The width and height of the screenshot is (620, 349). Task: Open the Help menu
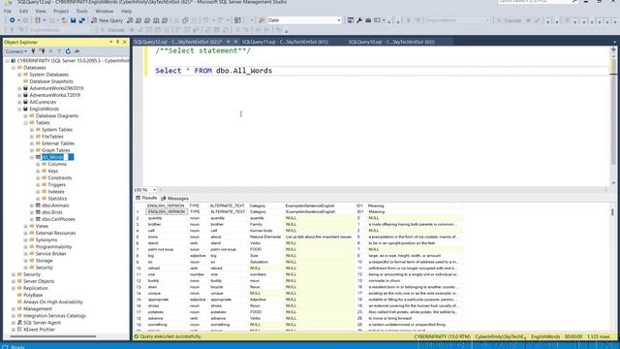[x=127, y=11]
